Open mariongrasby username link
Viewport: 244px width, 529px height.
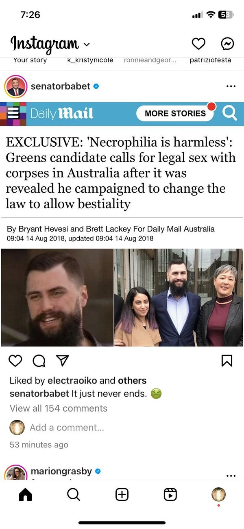61,471
